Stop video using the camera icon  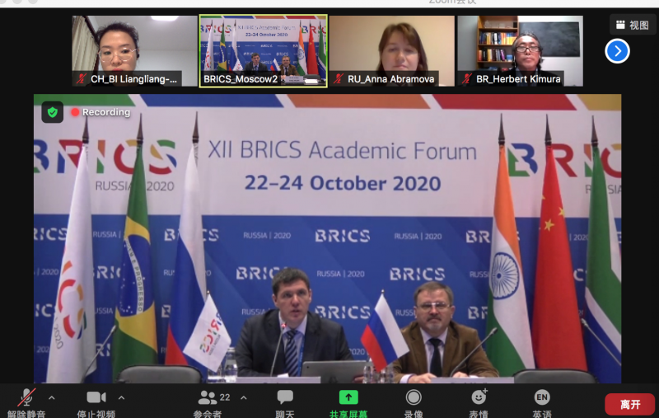96,397
